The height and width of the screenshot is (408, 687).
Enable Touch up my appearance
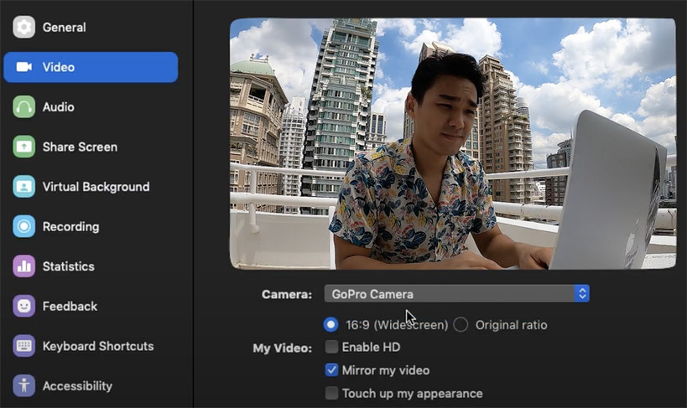[x=332, y=393]
